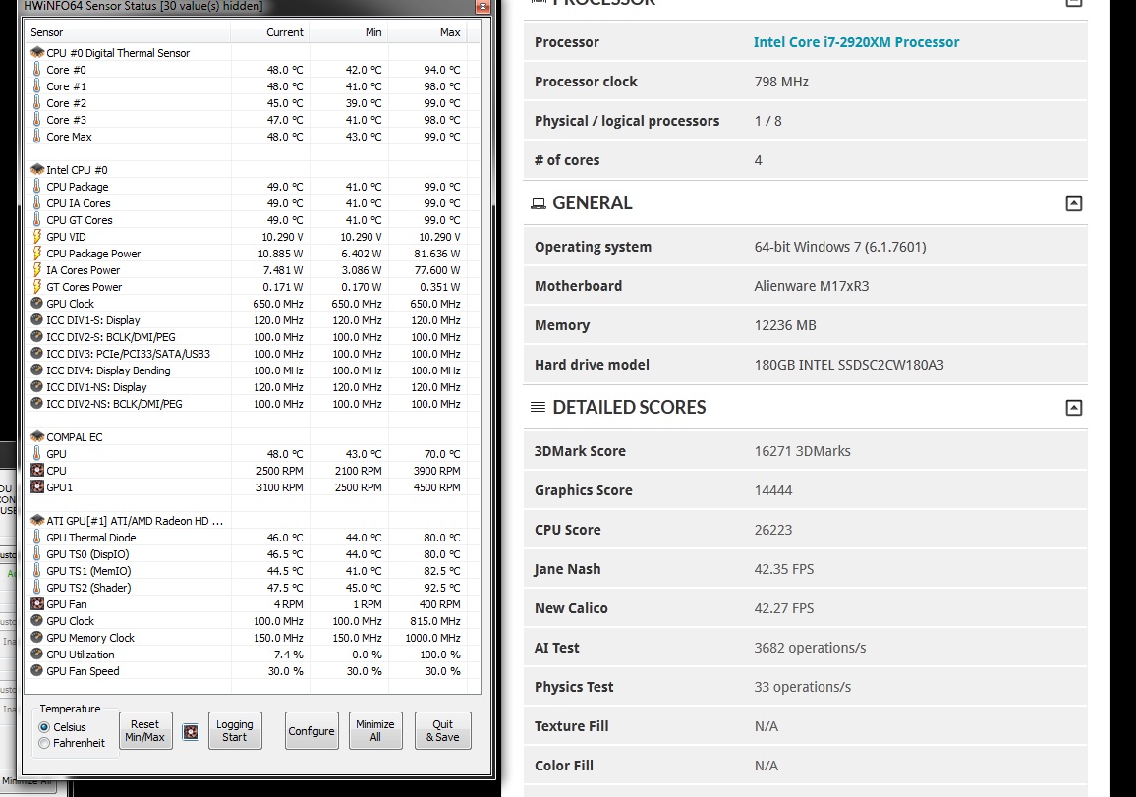The image size is (1136, 797).
Task: Select the CPU #0 Digital Thermal Sensor chip icon
Action: pos(37,52)
